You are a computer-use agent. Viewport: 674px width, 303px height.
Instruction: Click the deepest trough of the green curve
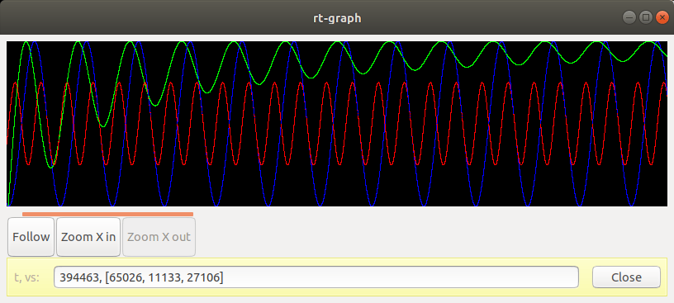click(51, 168)
